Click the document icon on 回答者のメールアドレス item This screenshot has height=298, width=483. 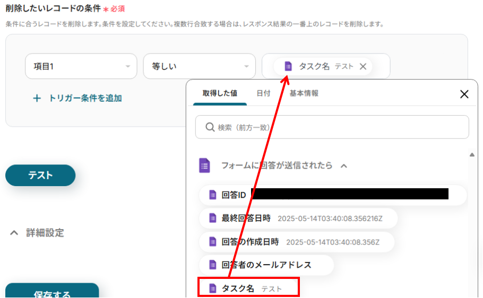pyautogui.click(x=213, y=265)
